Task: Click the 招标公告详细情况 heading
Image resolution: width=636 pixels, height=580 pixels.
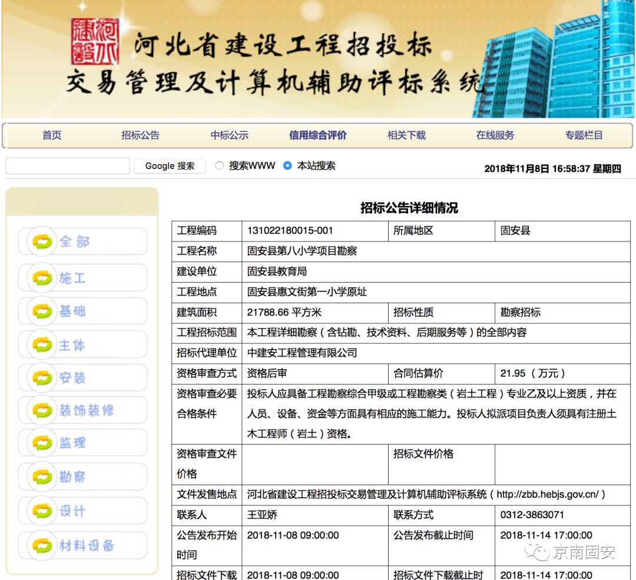Action: (409, 208)
